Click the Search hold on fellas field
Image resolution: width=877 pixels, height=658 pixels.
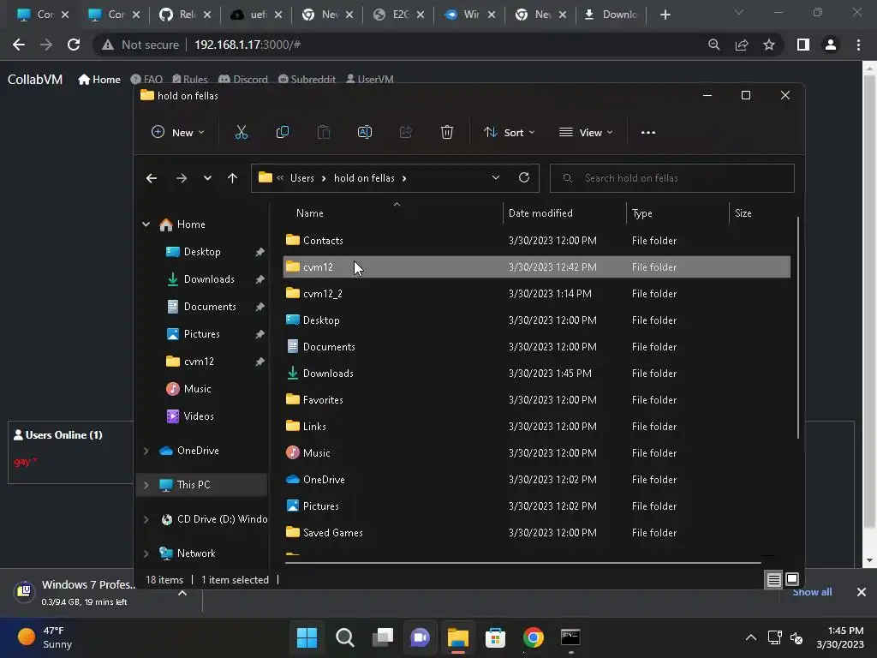click(671, 178)
